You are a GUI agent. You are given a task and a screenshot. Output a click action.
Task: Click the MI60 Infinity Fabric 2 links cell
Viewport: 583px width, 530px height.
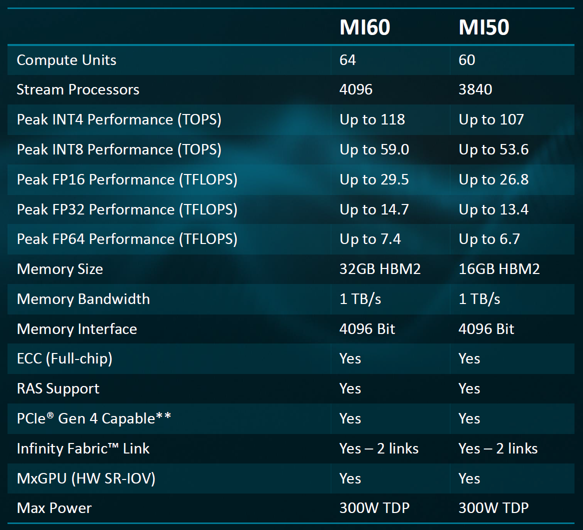[379, 448]
